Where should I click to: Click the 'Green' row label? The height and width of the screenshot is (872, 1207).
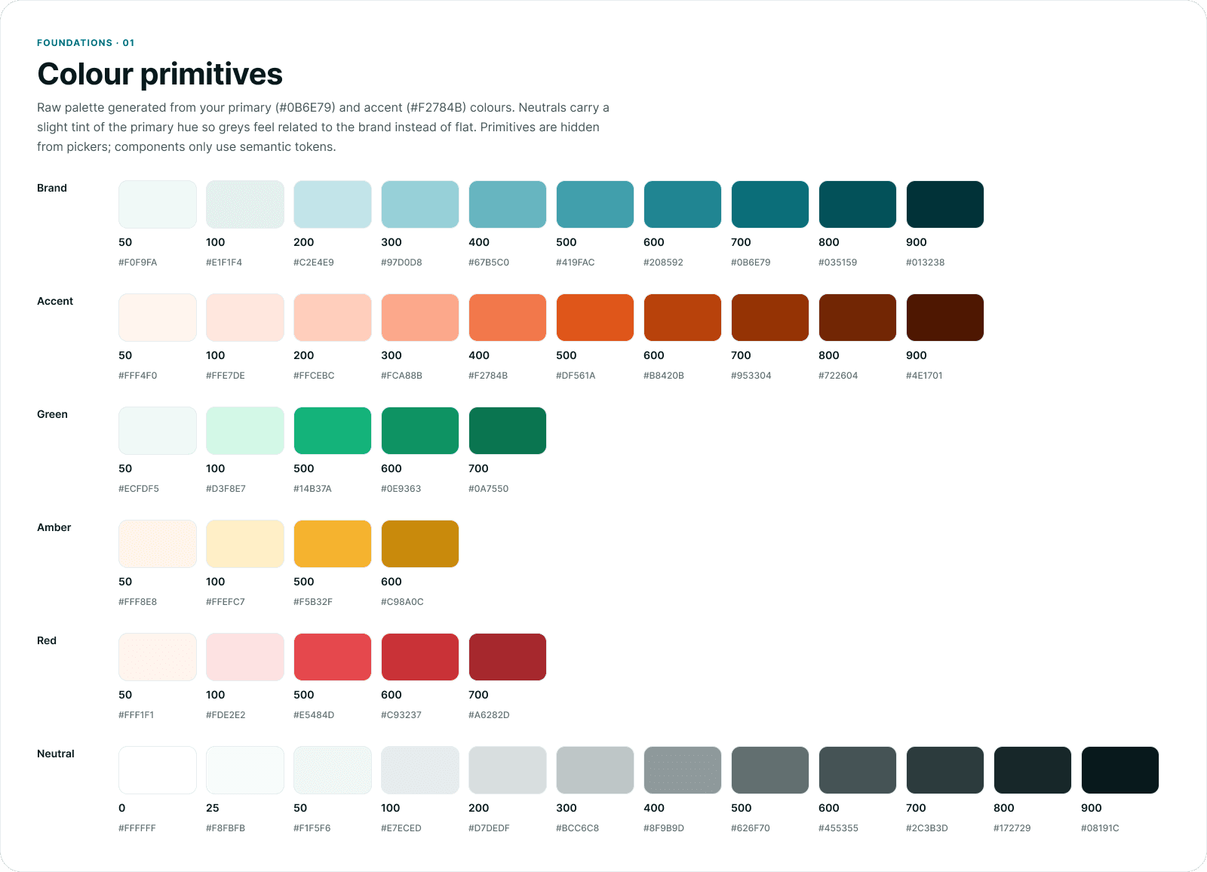pyautogui.click(x=52, y=414)
